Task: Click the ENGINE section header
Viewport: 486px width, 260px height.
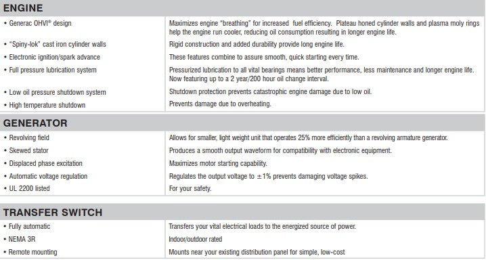Action: coord(23,7)
